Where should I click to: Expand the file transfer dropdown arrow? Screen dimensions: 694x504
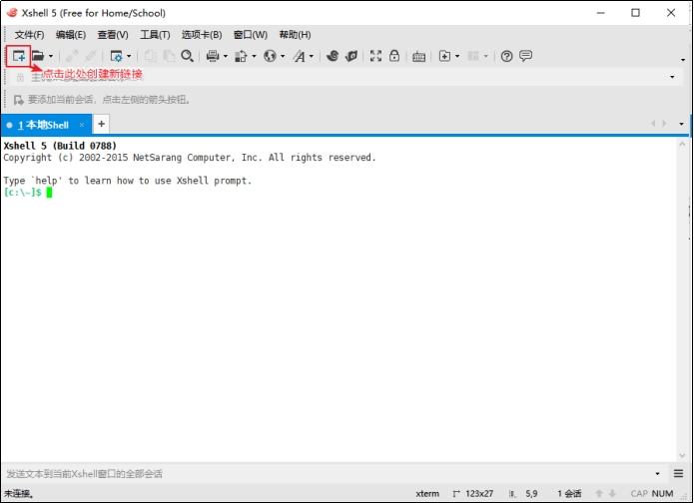click(x=254, y=56)
